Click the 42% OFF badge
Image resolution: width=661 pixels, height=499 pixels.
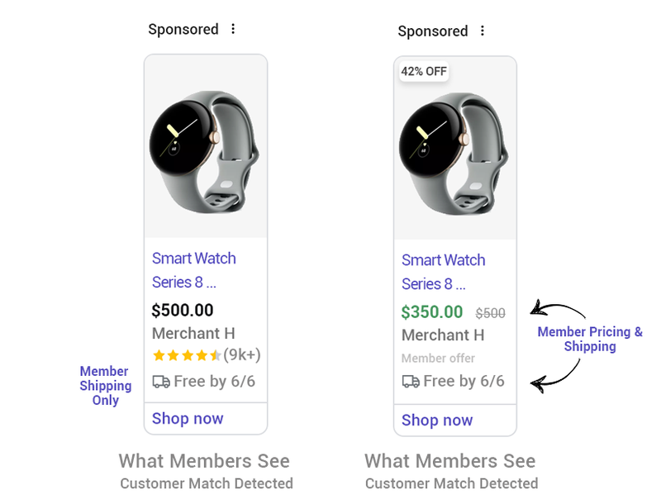coord(424,71)
